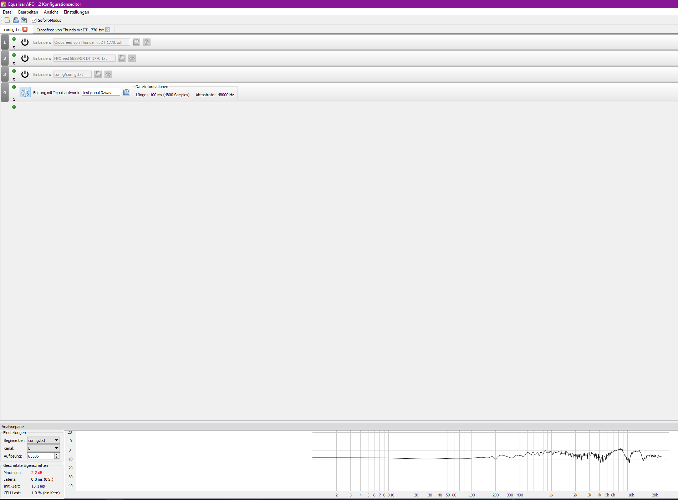Click green plus icon in row 1
This screenshot has height=500, width=678.
[x=14, y=39]
